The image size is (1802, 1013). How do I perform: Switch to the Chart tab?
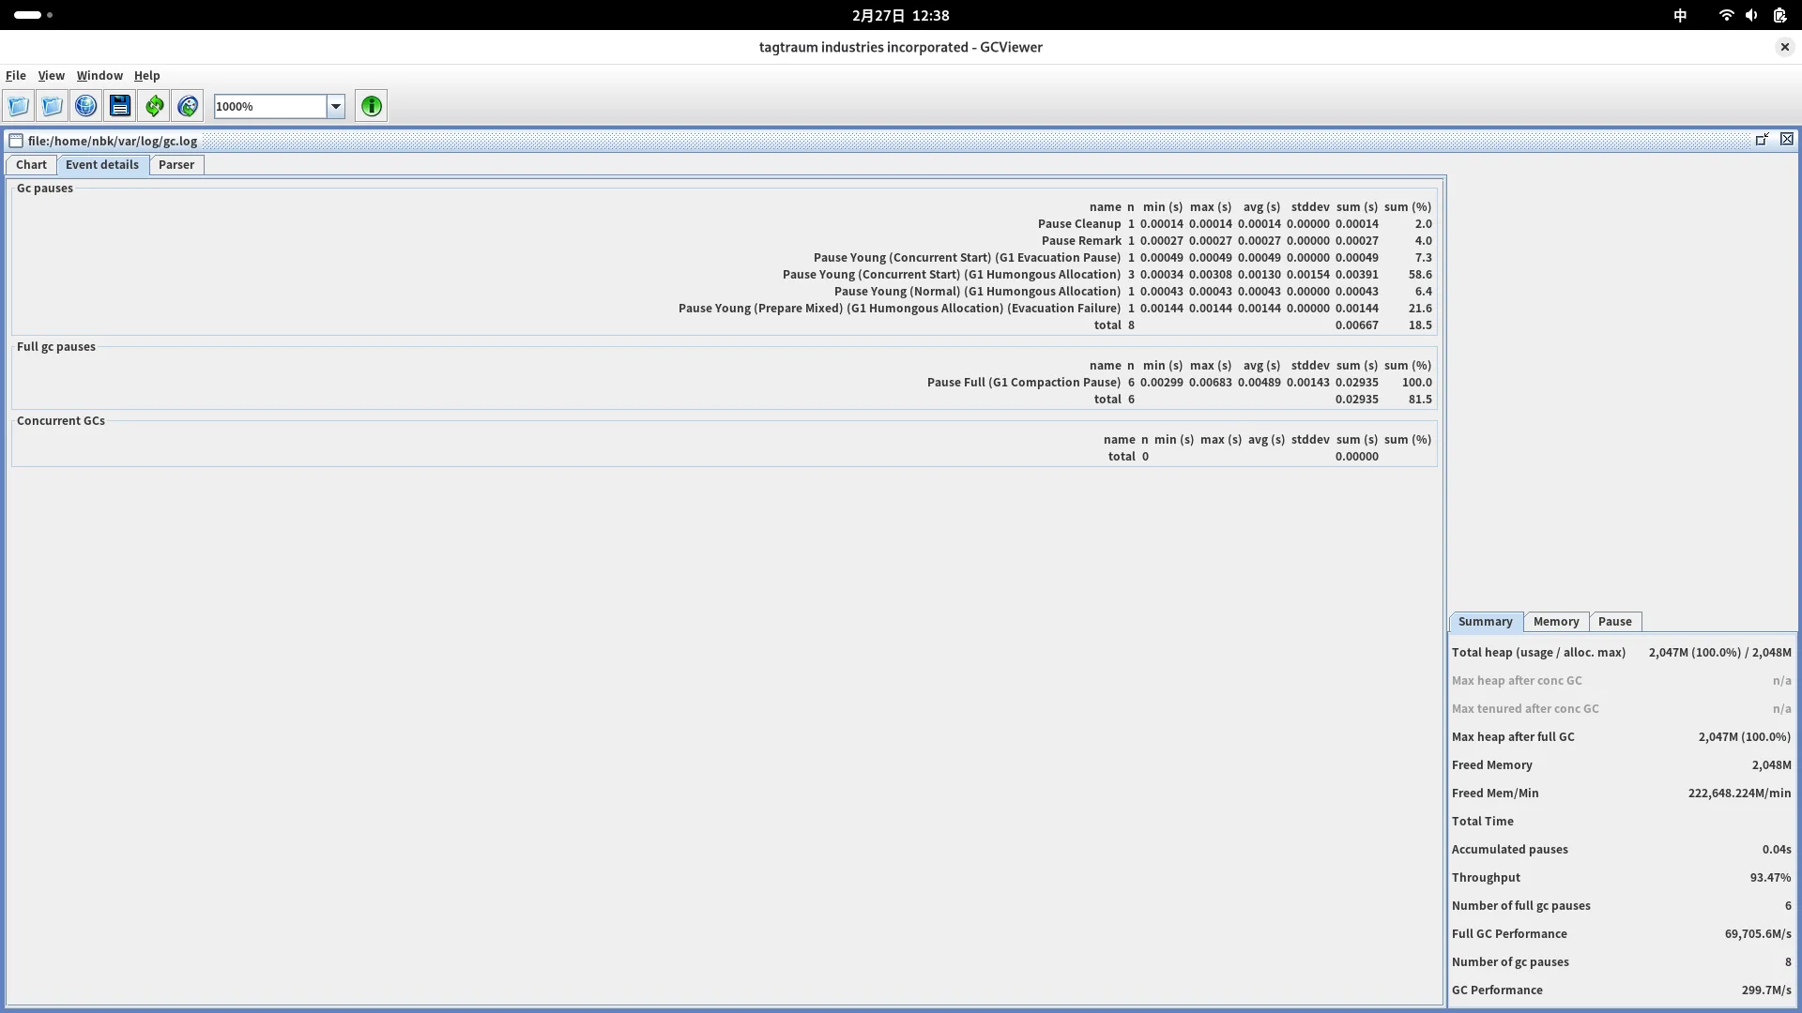tap(31, 164)
